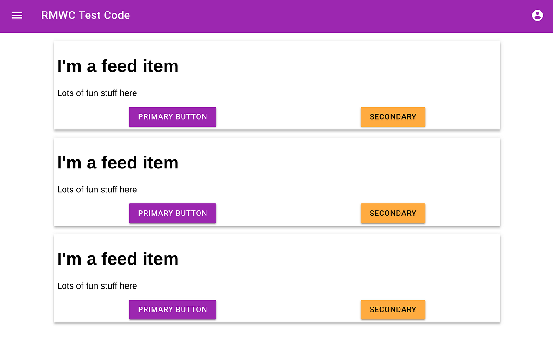The width and height of the screenshot is (553, 347).
Task: Open account options via the person icon
Action: (x=537, y=15)
